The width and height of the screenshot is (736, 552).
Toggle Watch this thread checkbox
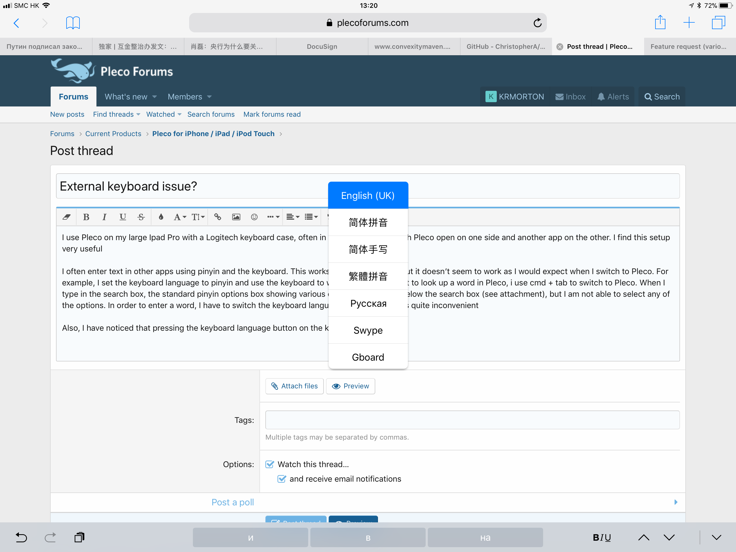(x=270, y=464)
